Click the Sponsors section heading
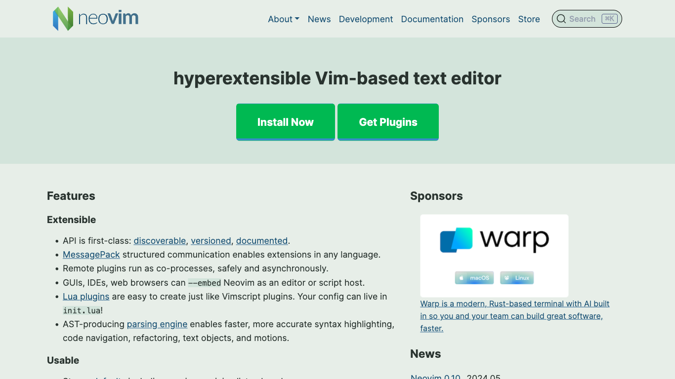675x379 pixels. [x=436, y=196]
